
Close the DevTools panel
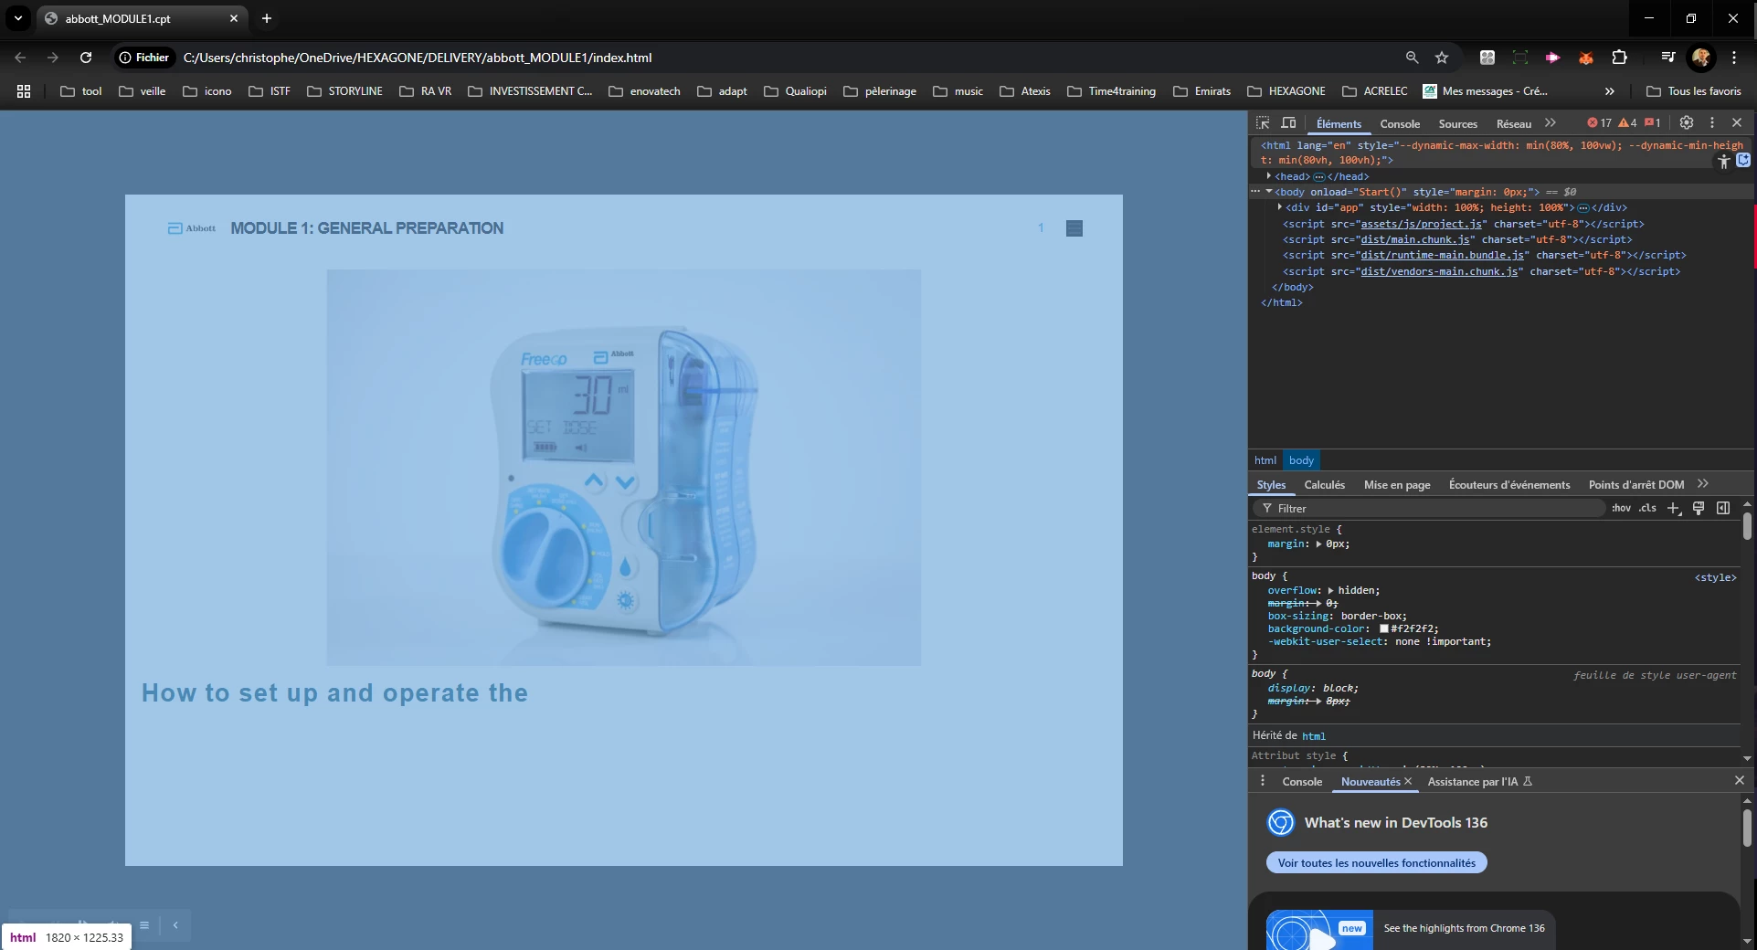[1737, 122]
